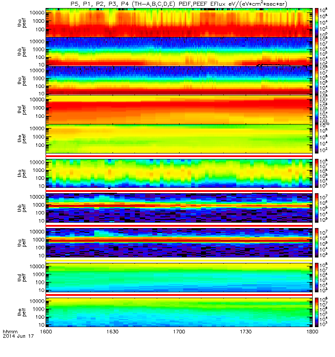335x357 pixels.
Task: Click the 100 tick label of thc peif
Action: 40,248
